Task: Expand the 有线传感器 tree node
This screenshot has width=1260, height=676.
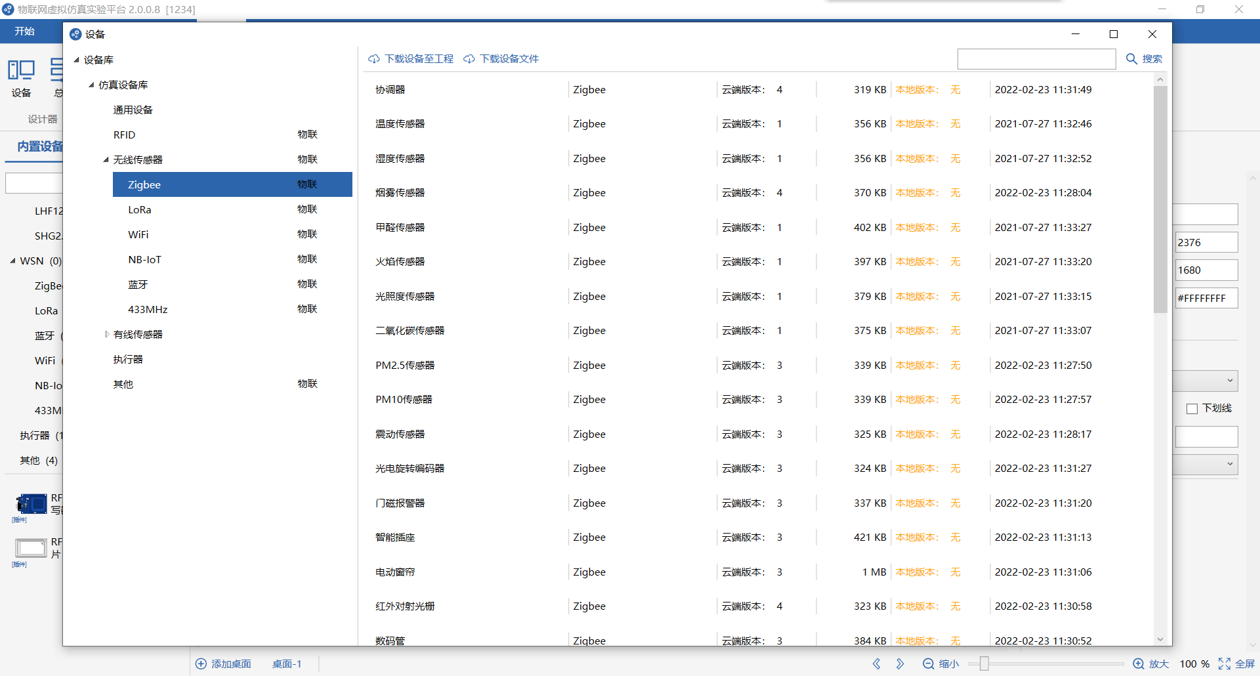Action: 106,334
